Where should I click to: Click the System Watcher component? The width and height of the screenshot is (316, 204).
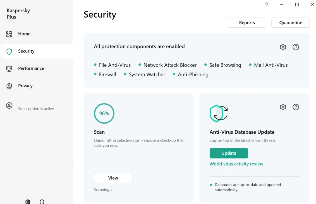[x=145, y=75]
